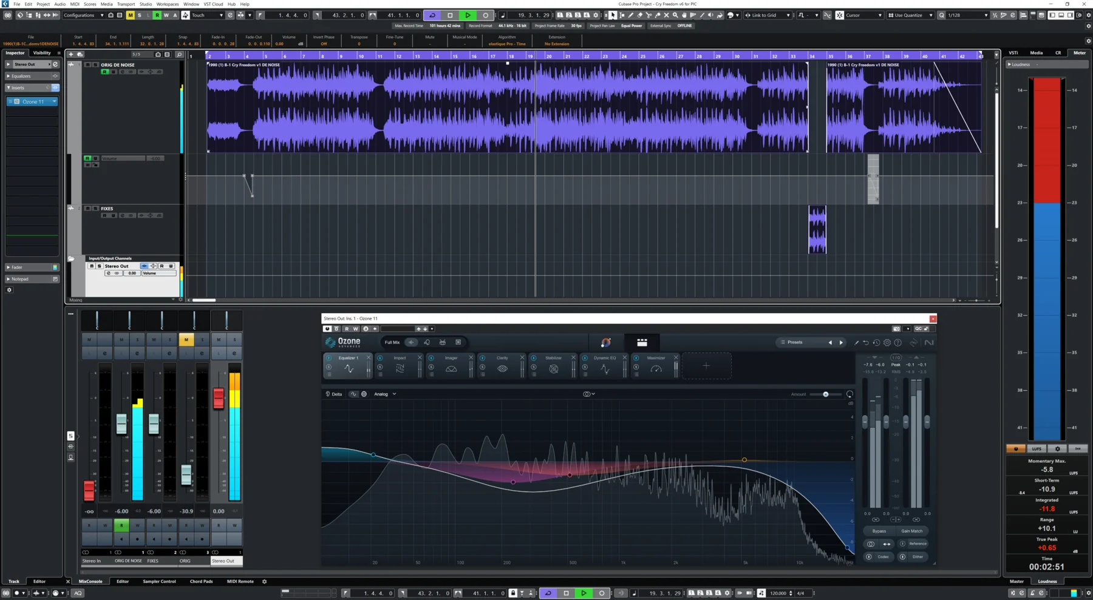1093x600 pixels.
Task: Click Find Tracks magnifier icon above track list
Action: (x=179, y=55)
